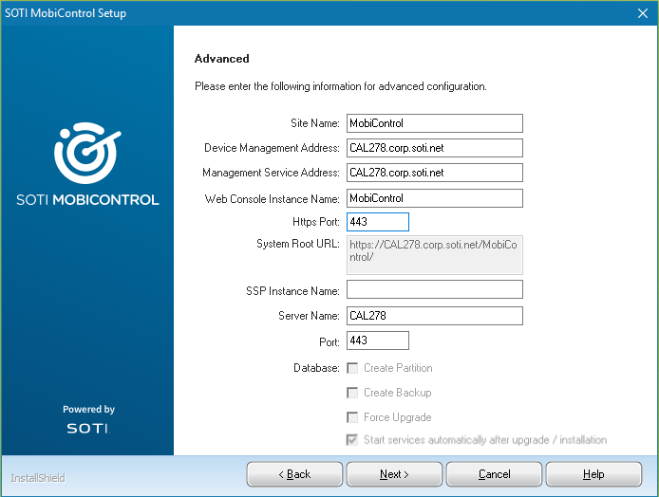Viewport: 659px width, 497px height.
Task: Proceed with the Next button
Action: point(394,474)
